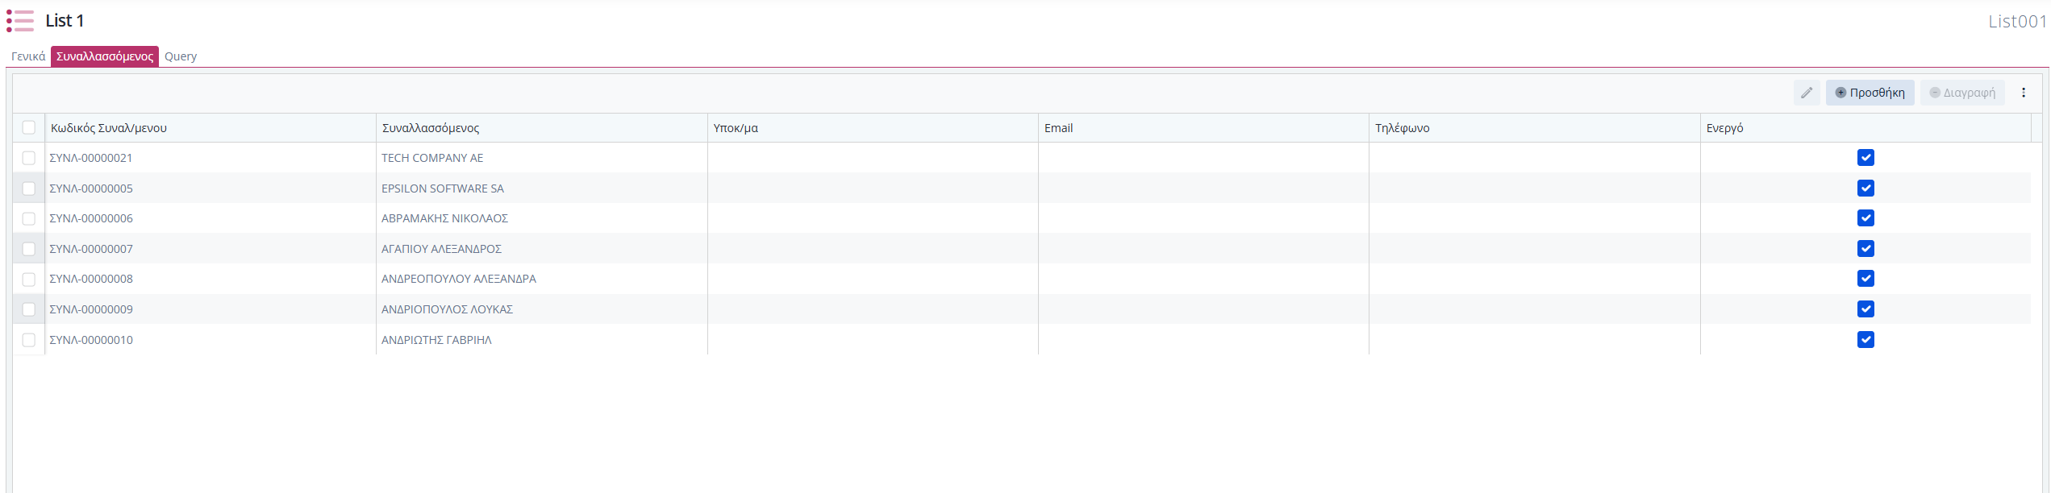Open the Query tab
This screenshot has height=493, width=2051.
click(x=181, y=56)
